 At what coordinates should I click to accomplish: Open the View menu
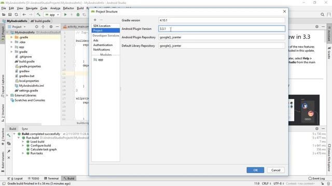(20, 8)
